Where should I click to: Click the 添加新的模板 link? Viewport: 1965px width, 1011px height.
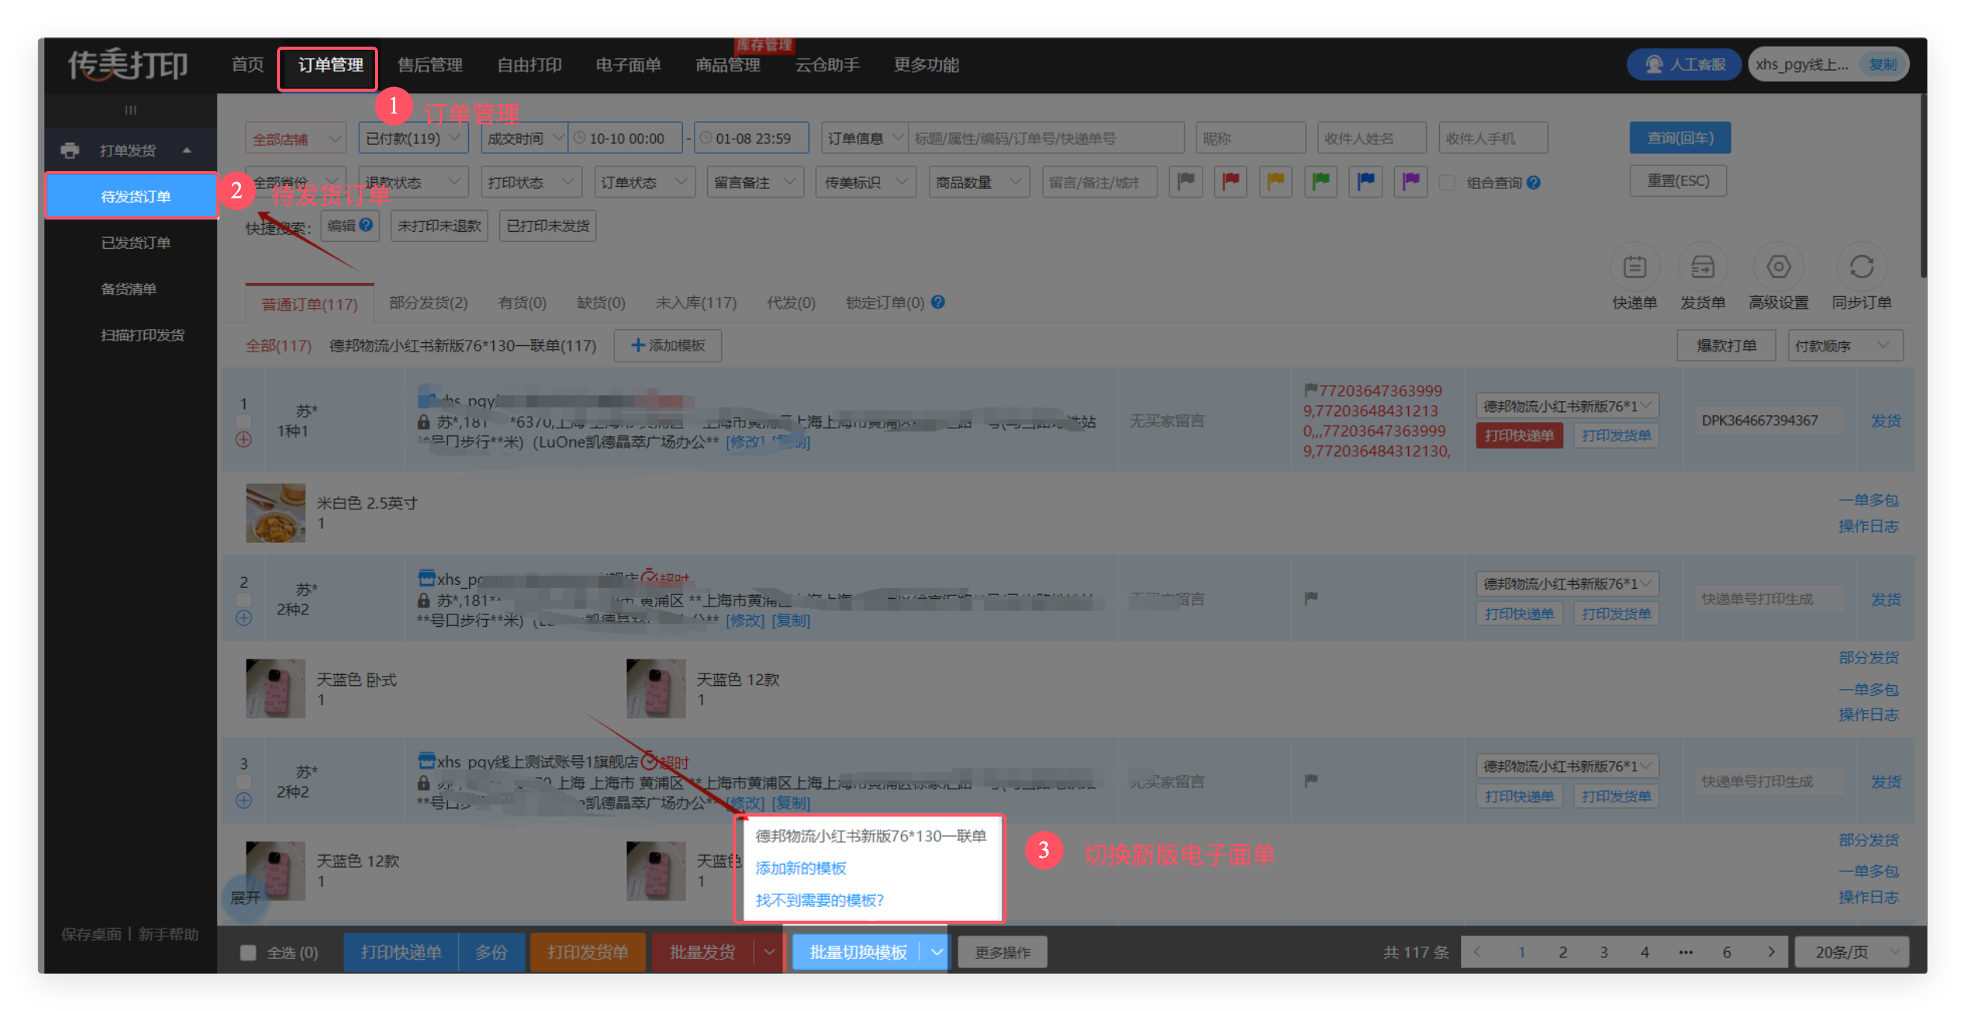[800, 868]
